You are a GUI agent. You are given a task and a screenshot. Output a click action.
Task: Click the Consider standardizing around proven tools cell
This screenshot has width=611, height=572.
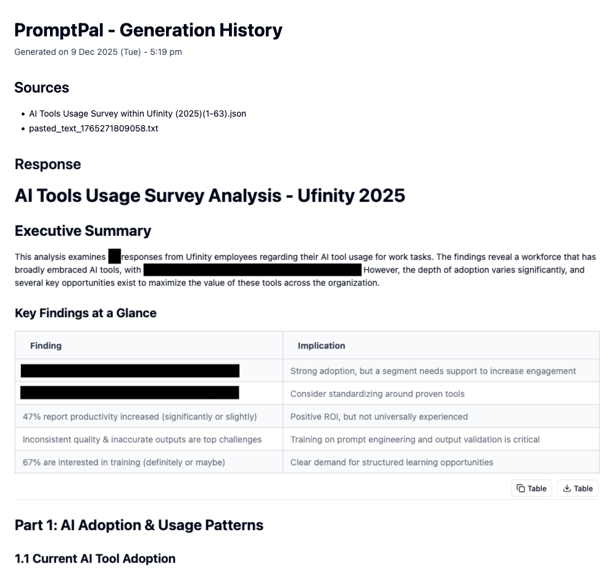377,394
